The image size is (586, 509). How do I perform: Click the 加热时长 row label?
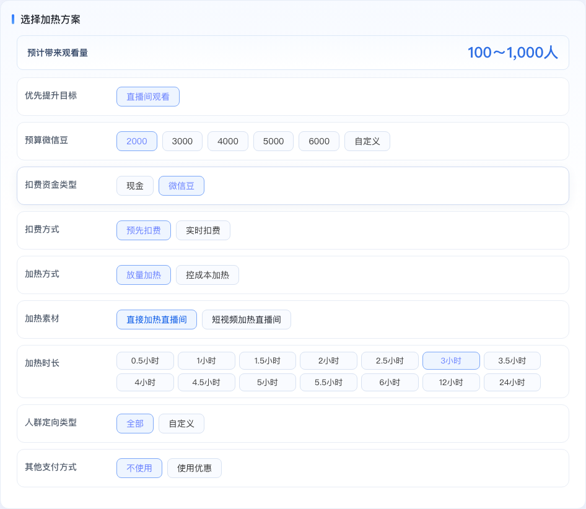42,363
